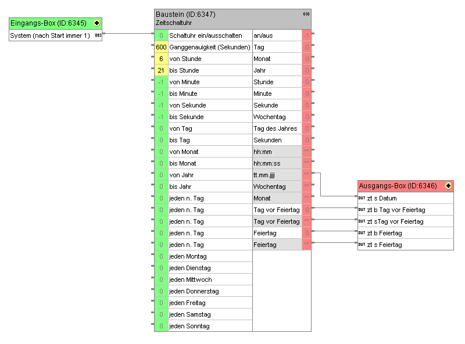The height and width of the screenshot is (344, 465).
Task: Click the an/aus output value cell
Action: tap(306, 35)
